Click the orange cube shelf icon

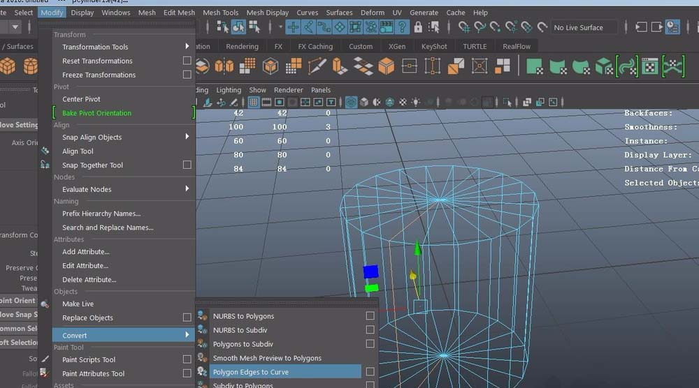[x=386, y=66]
